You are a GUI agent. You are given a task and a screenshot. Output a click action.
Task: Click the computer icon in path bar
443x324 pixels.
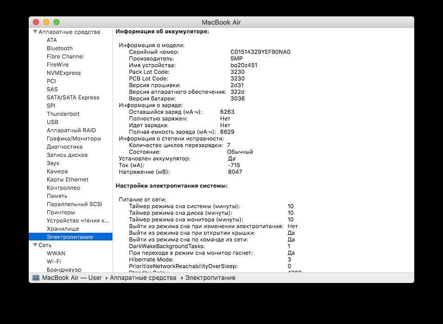coord(36,277)
